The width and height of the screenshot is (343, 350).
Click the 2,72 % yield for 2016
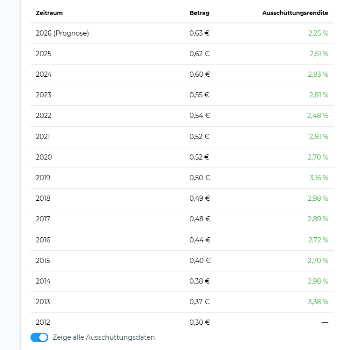(318, 240)
